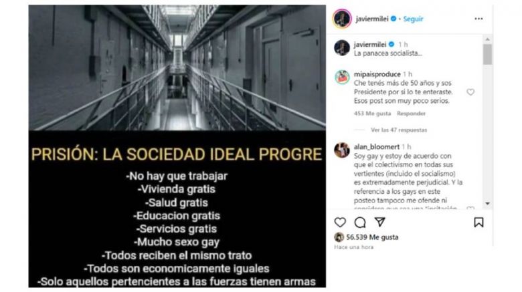Image resolution: width=522 pixels, height=292 pixels.
Task: Like mipaisproduce's comment
Action: (x=470, y=92)
